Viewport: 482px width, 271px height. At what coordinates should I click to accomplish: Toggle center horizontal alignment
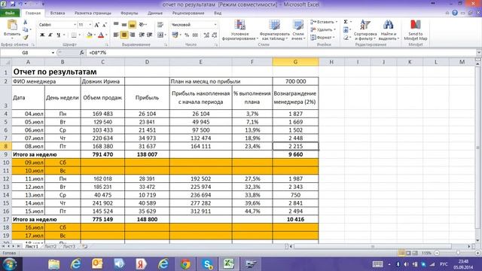tap(124, 35)
